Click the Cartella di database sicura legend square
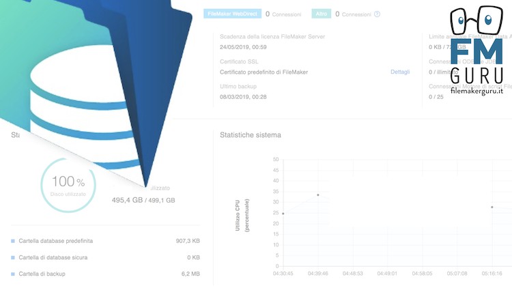The height and width of the screenshot is (288, 512). [x=13, y=258]
